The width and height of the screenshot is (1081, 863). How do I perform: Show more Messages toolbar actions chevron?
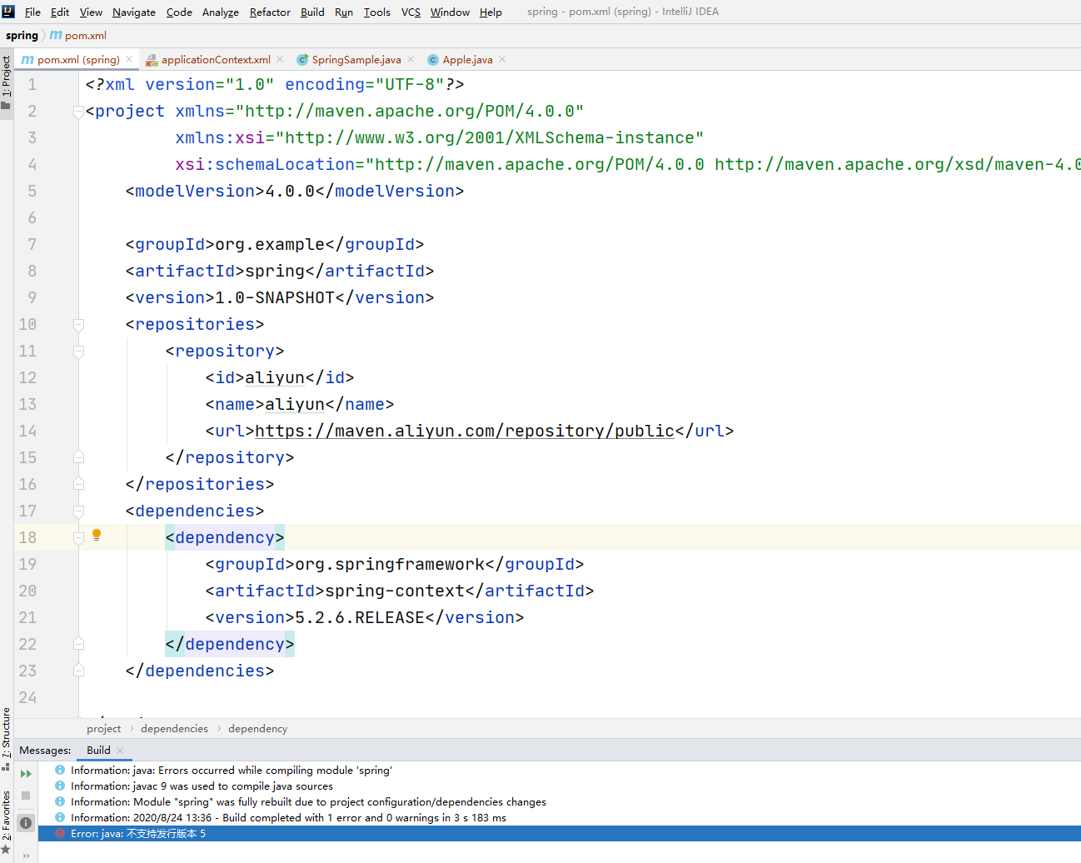[26, 856]
